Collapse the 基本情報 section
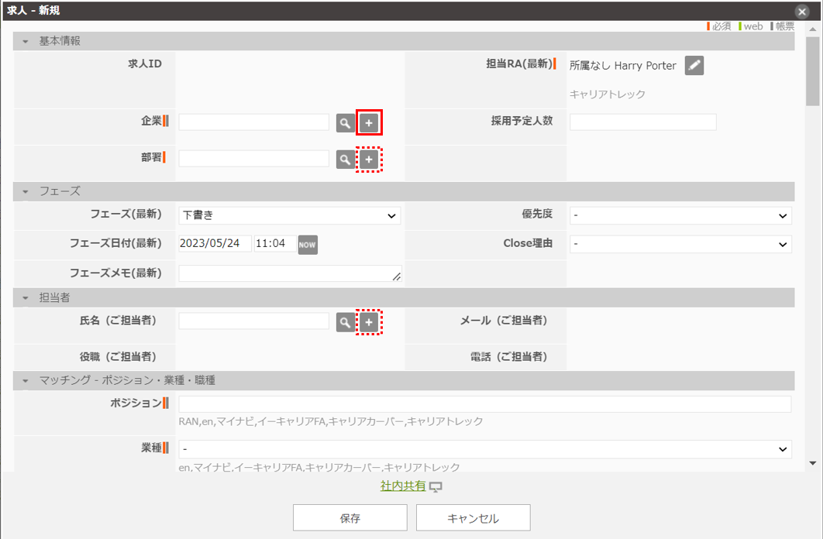The height and width of the screenshot is (539, 823). coord(26,41)
